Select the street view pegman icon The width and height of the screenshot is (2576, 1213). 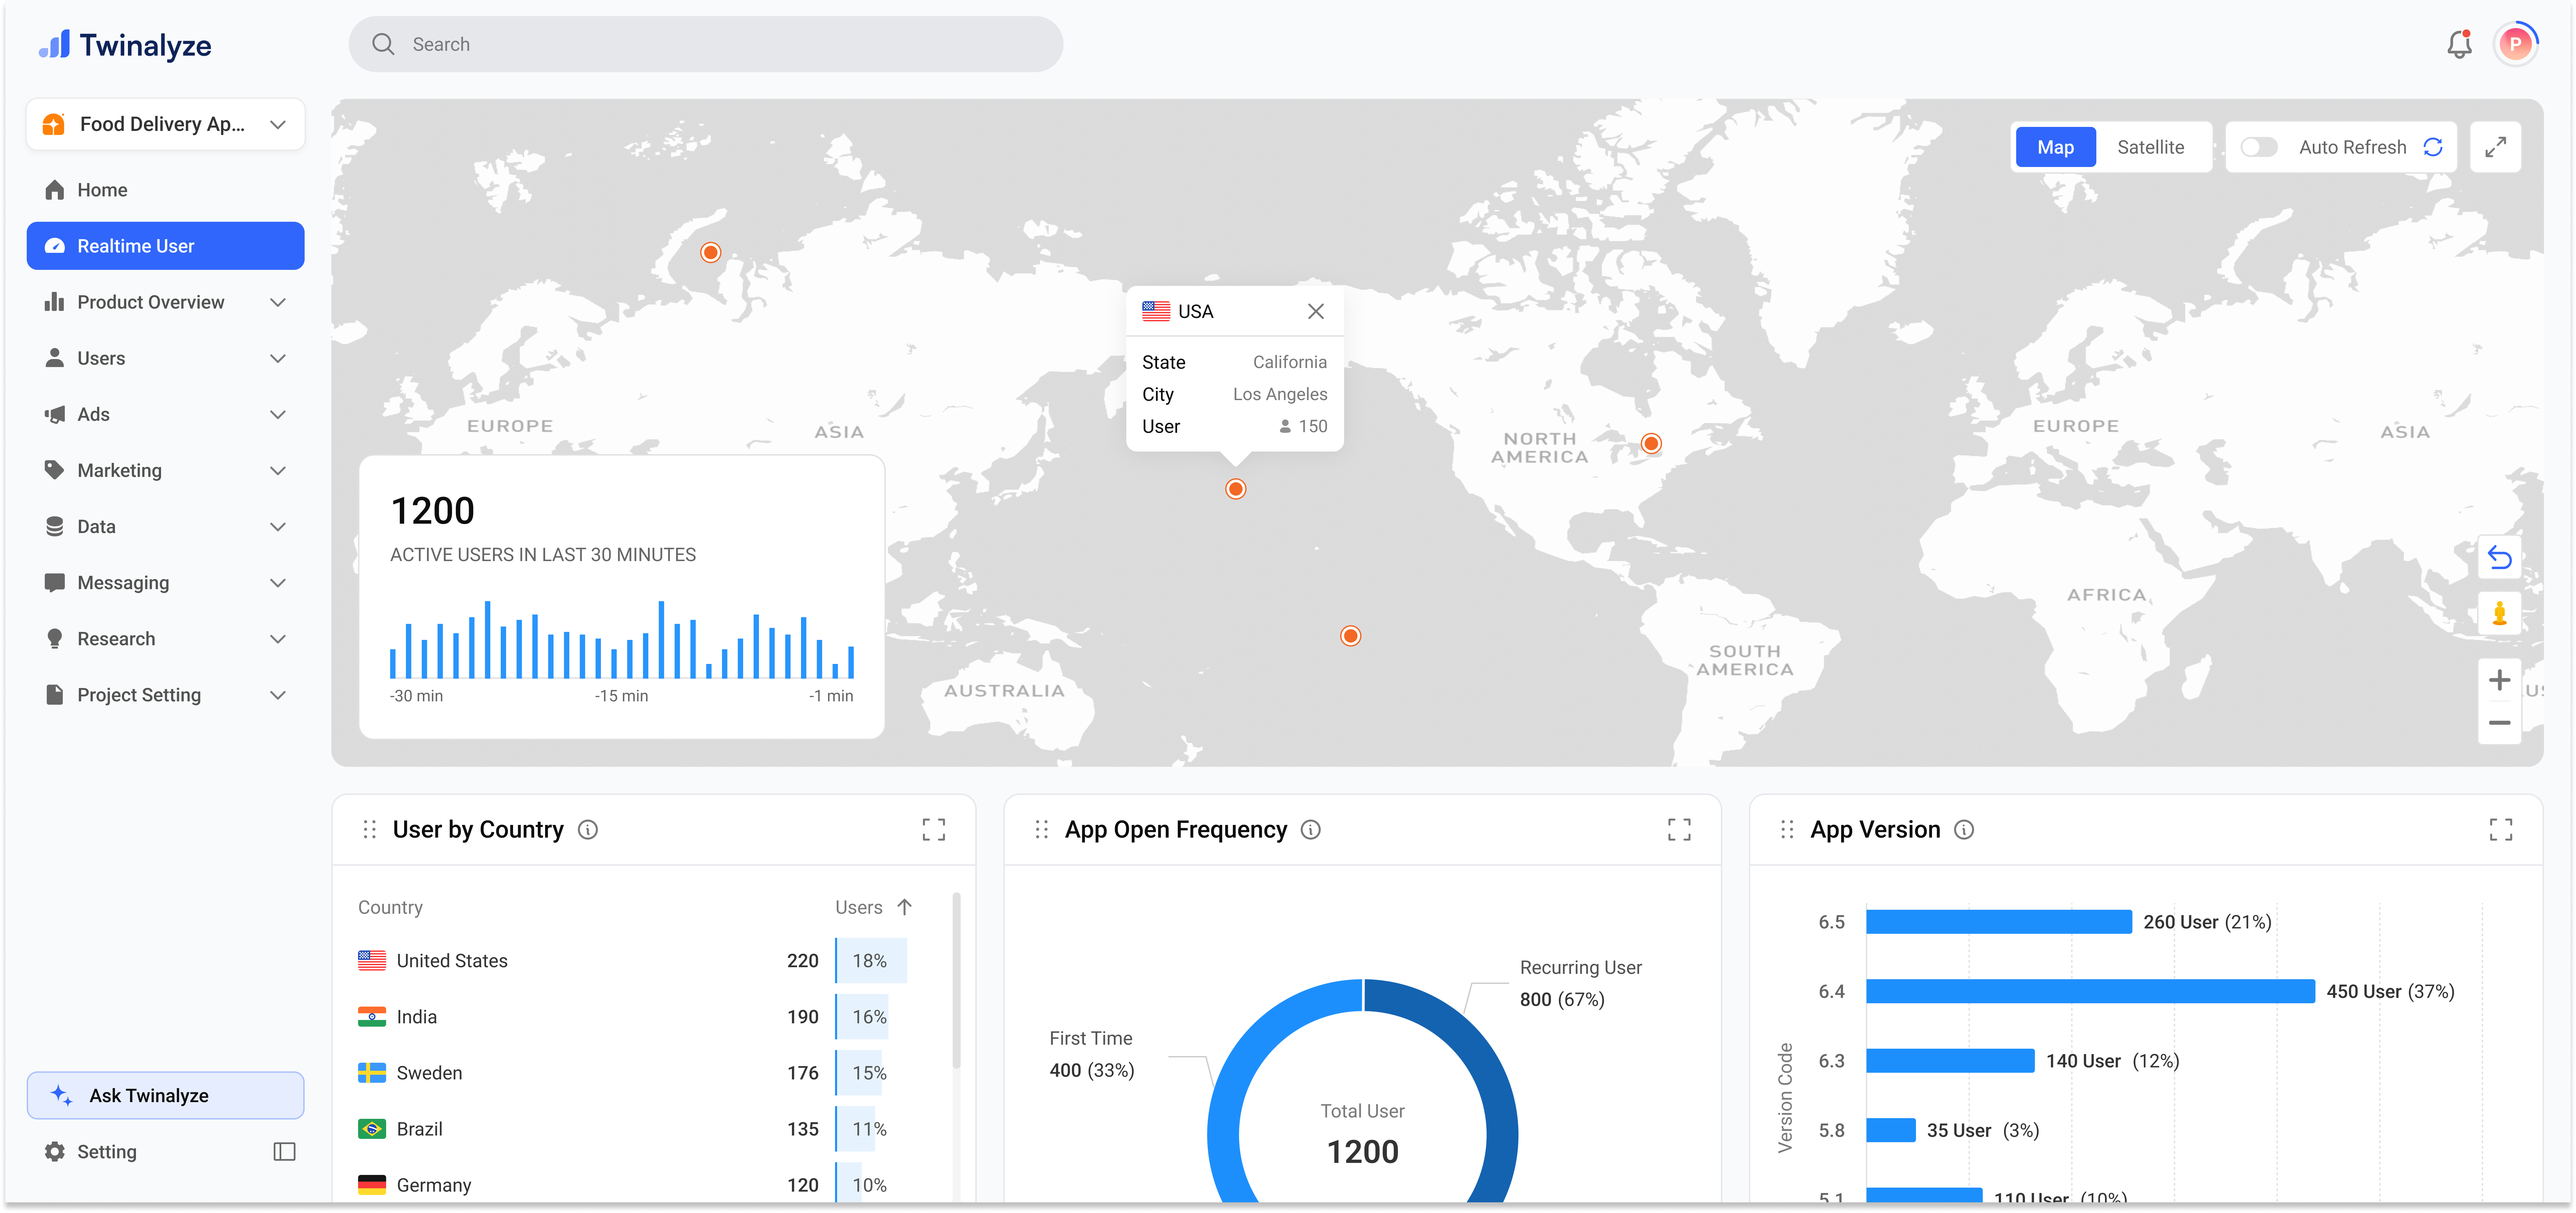pos(2499,613)
